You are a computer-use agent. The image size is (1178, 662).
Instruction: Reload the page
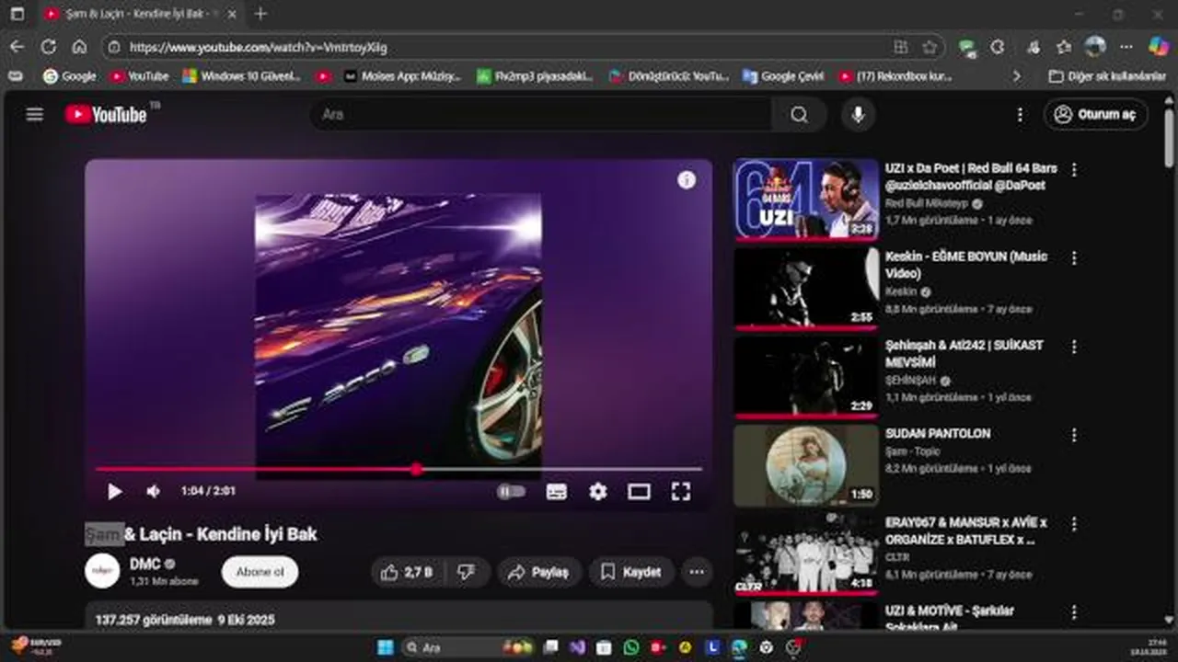pos(49,46)
